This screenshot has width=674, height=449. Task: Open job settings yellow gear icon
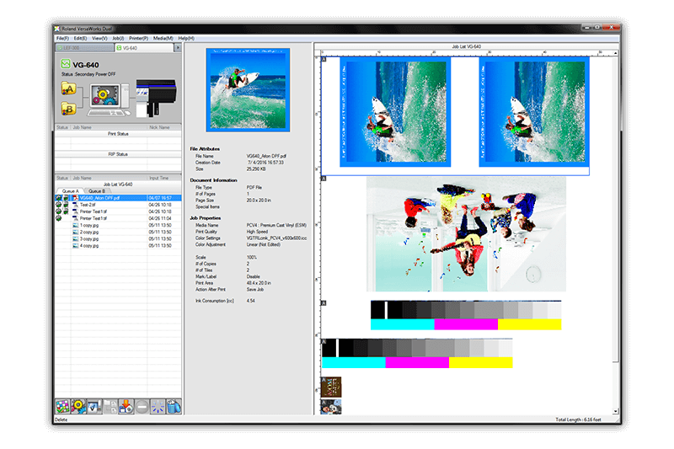click(79, 407)
